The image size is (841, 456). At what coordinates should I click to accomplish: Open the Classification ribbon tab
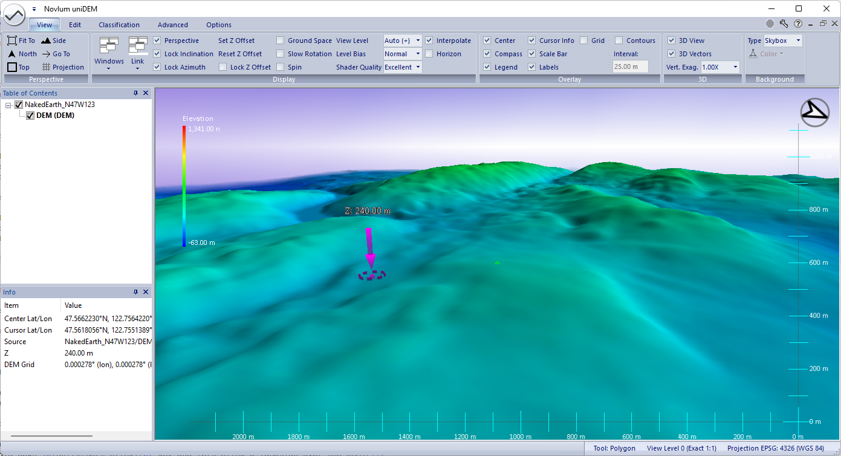119,25
